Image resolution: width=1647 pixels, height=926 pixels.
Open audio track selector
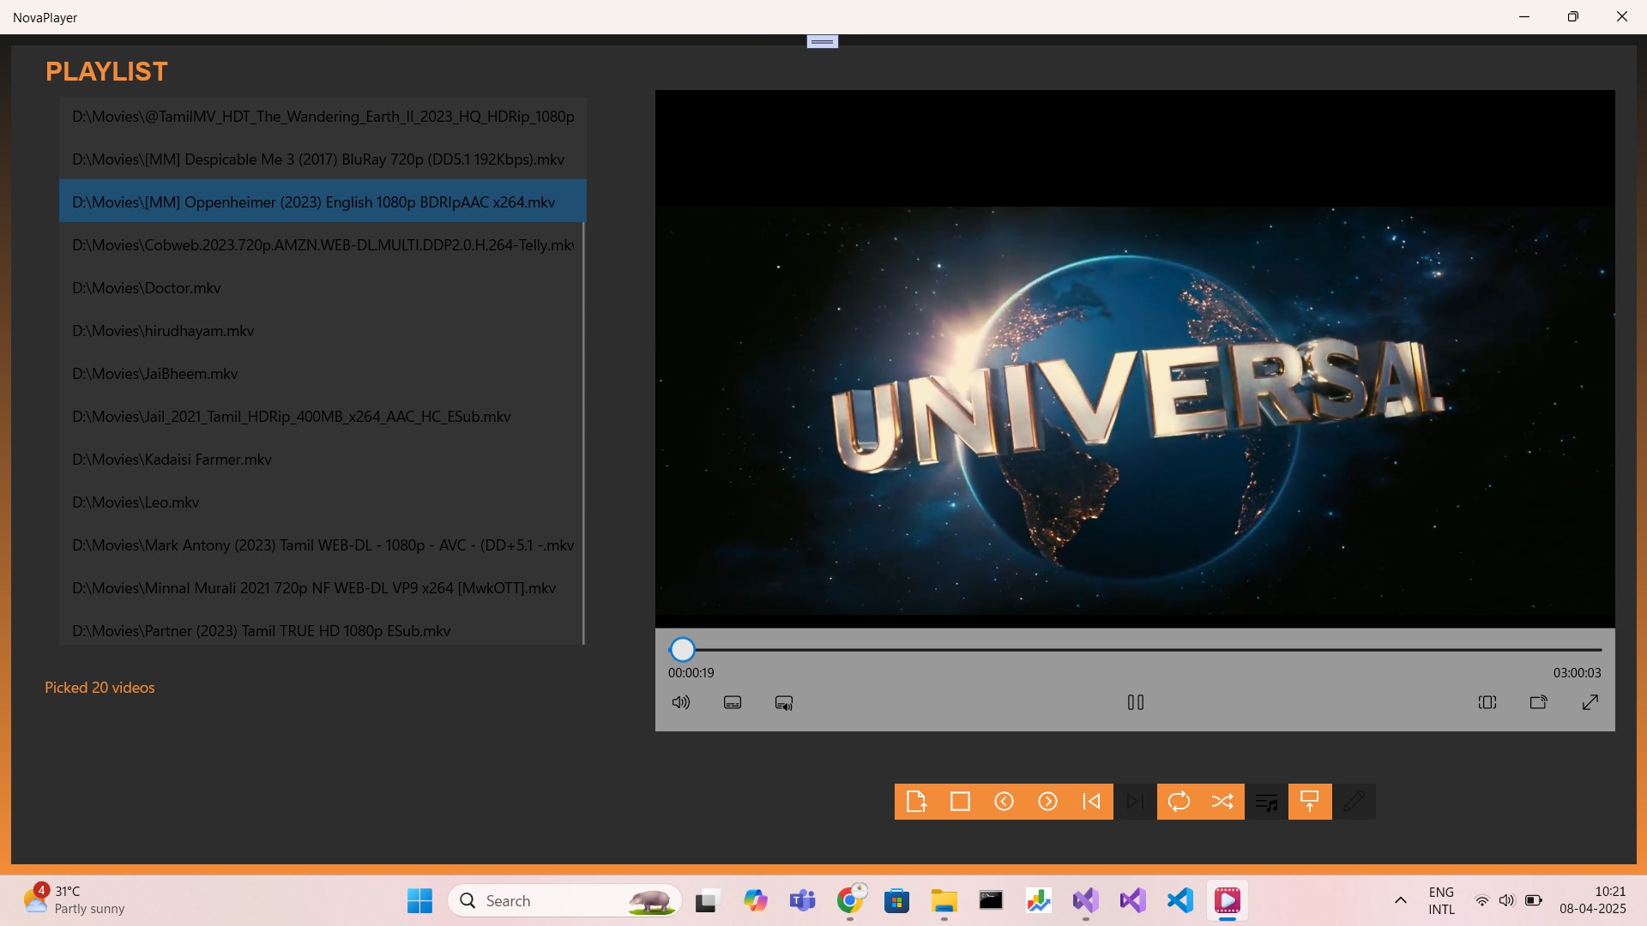tap(783, 702)
